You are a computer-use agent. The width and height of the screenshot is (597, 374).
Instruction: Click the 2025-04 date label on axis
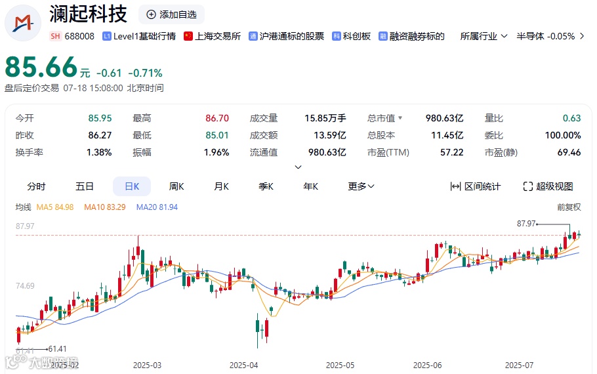tap(243, 365)
